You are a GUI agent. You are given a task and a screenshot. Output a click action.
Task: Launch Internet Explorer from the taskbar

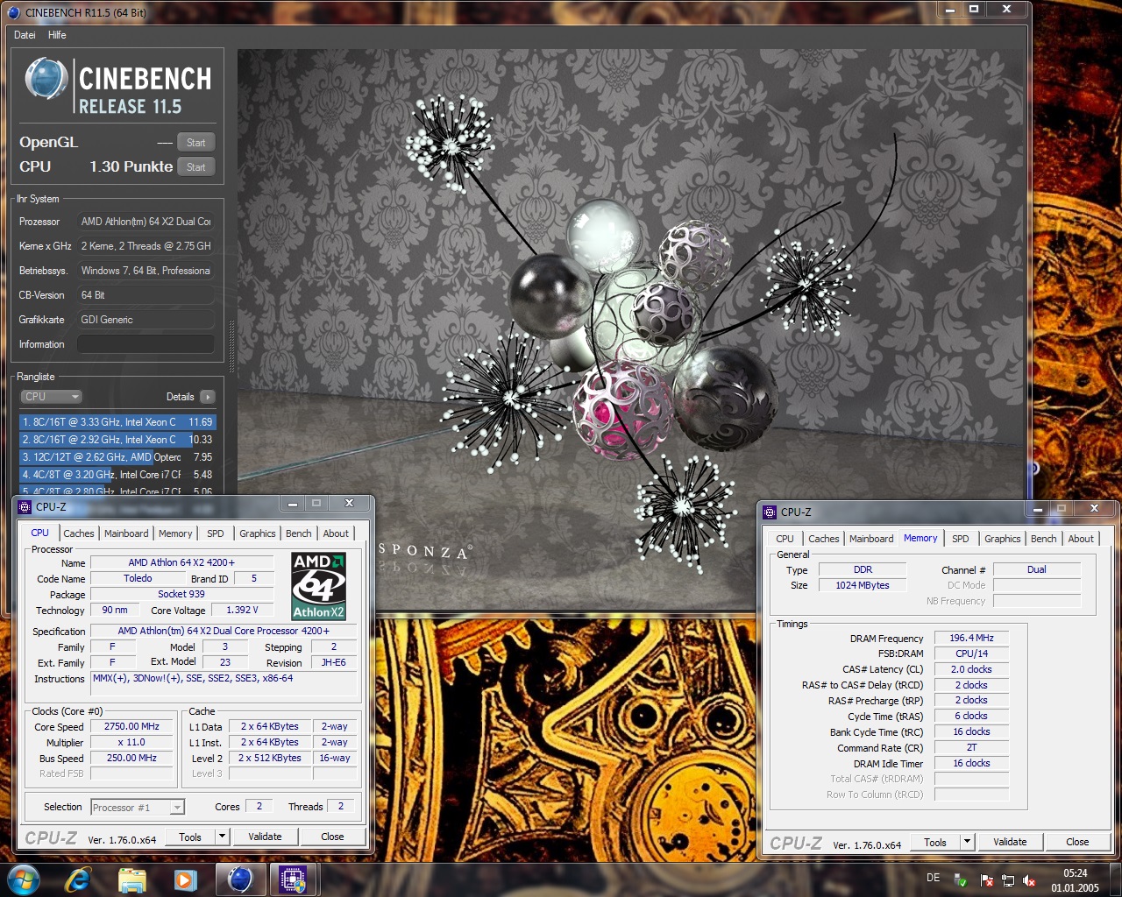coord(78,879)
